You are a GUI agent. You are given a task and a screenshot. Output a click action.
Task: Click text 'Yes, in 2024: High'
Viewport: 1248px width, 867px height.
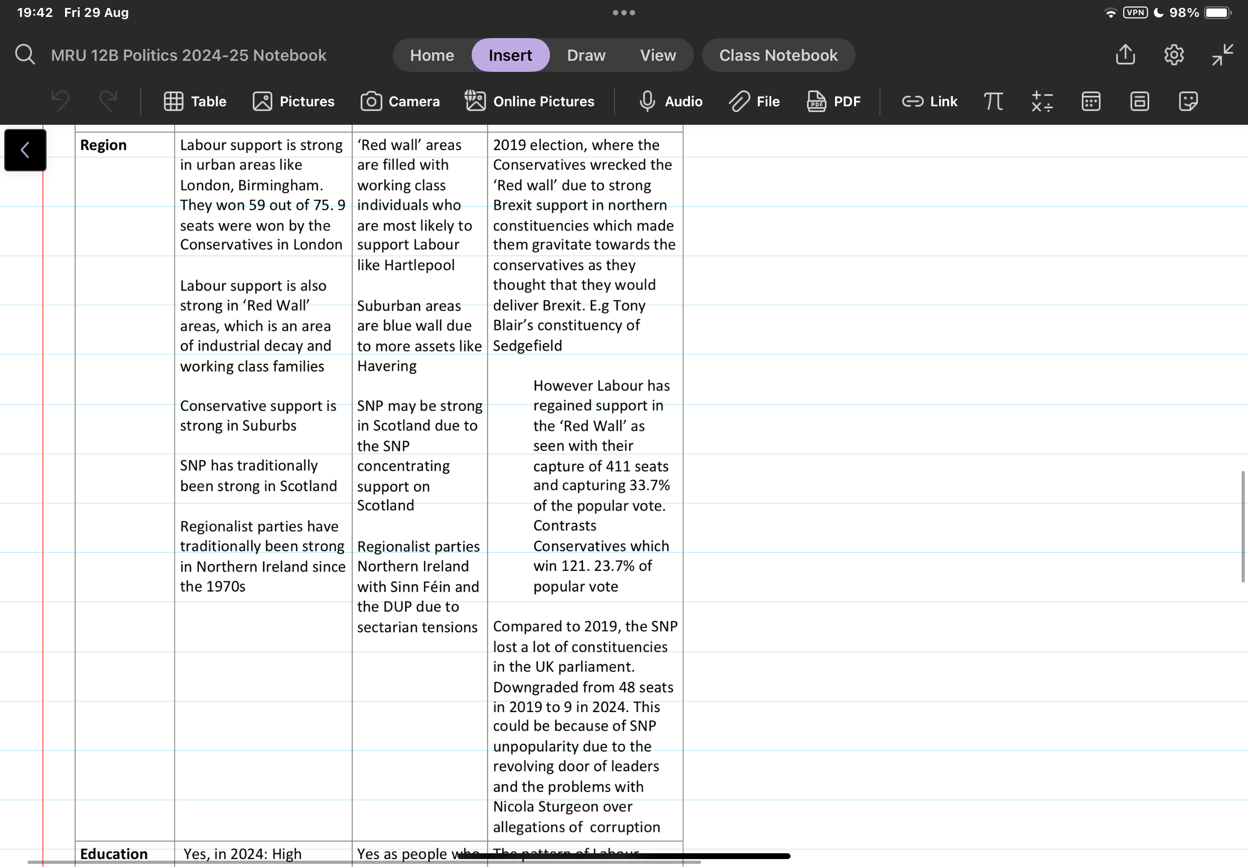tap(242, 854)
